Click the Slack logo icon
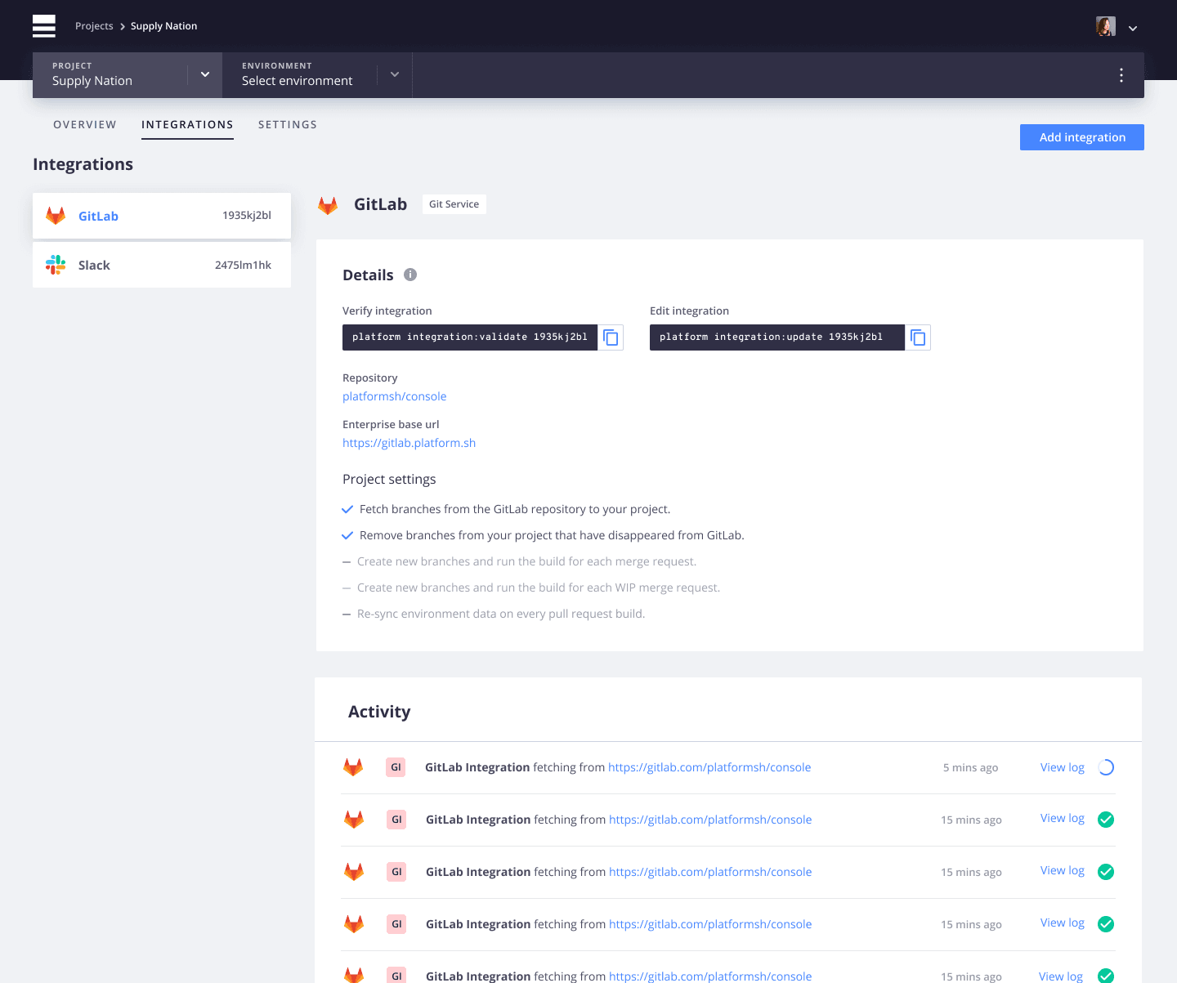The width and height of the screenshot is (1177, 983). tap(56, 265)
